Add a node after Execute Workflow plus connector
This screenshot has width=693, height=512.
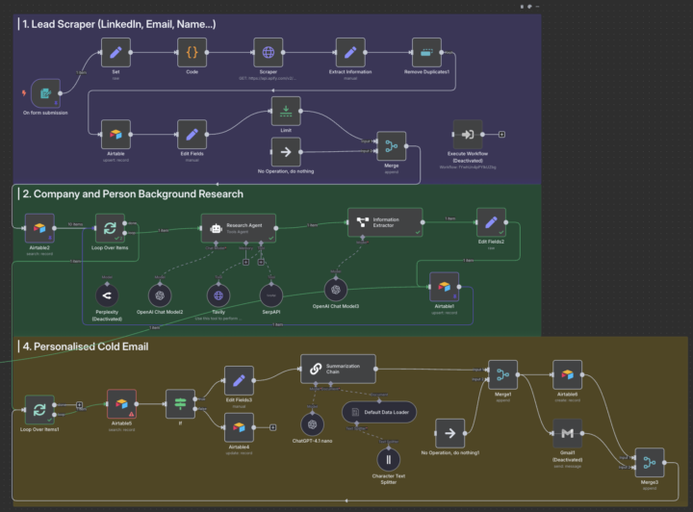[501, 135]
